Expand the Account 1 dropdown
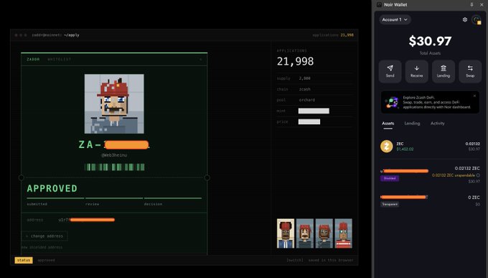Viewport: 488px width, 278px height. pos(395,19)
